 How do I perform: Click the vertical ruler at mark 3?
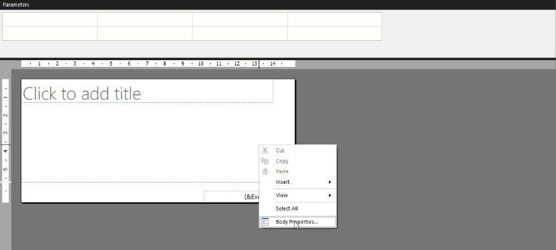5,133
